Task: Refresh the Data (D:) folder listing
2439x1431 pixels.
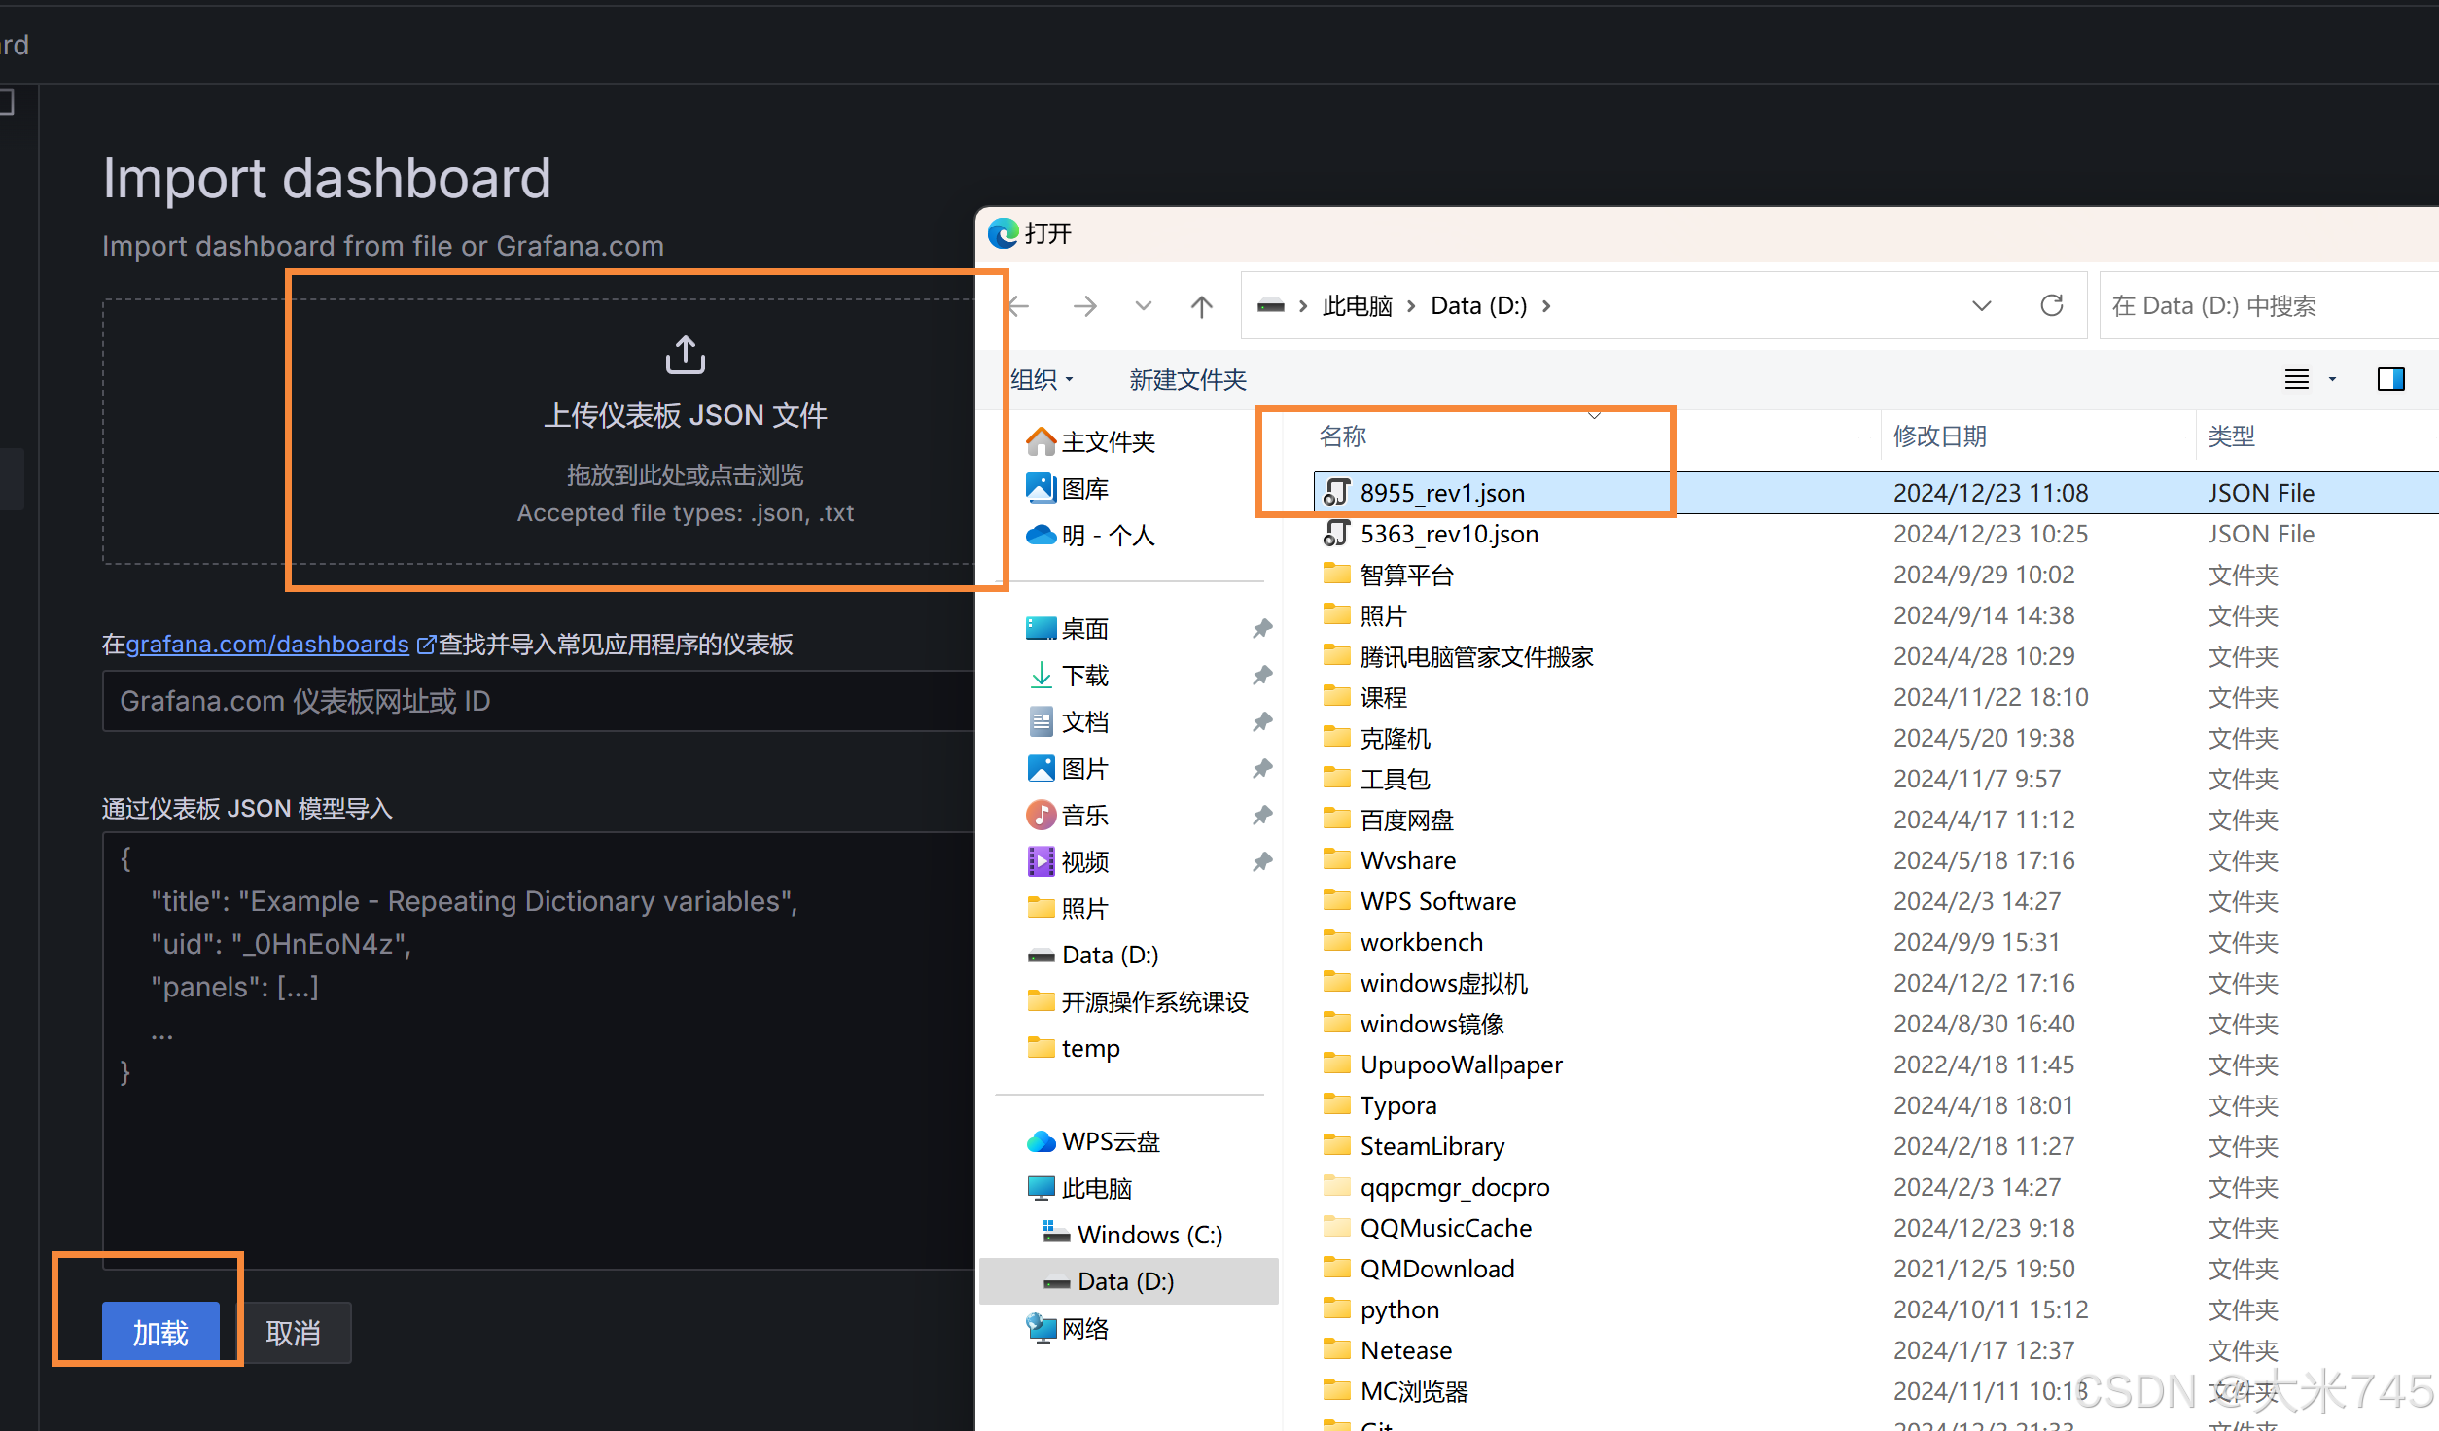Action: (2052, 306)
